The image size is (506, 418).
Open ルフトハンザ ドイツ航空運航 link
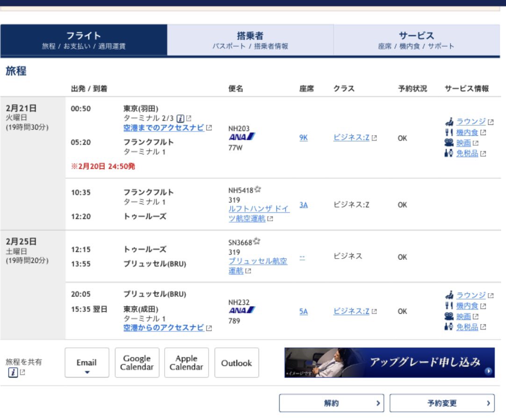(259, 214)
